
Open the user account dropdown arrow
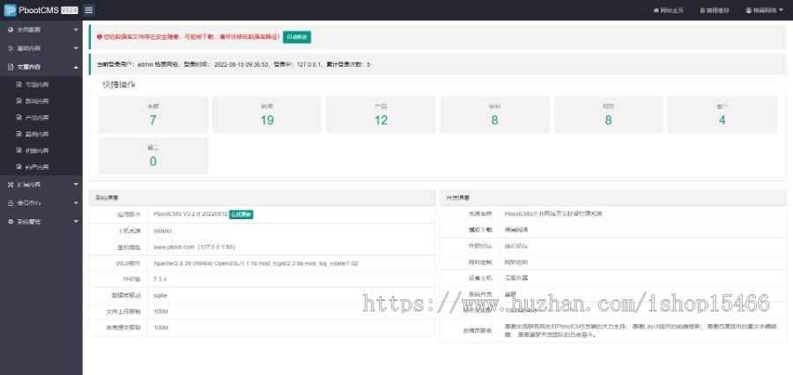click(x=781, y=10)
